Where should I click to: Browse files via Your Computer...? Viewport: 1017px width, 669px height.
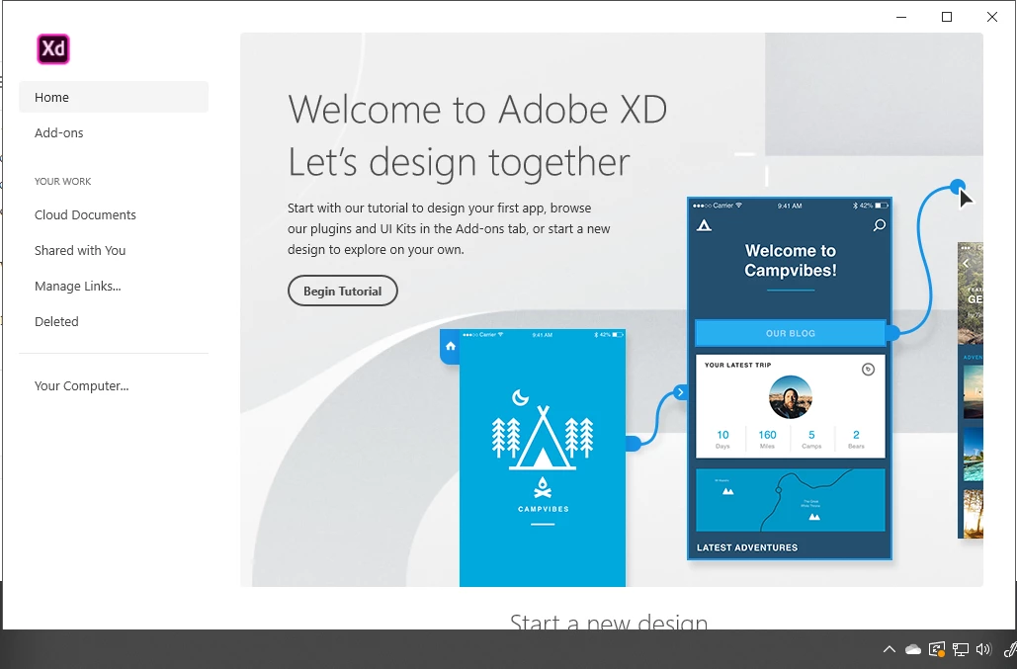[82, 386]
